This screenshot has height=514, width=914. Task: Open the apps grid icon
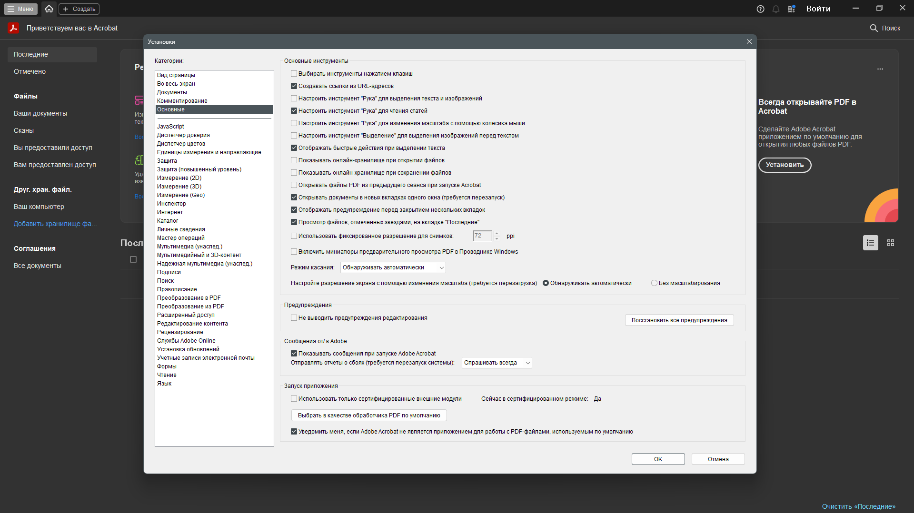click(x=791, y=9)
